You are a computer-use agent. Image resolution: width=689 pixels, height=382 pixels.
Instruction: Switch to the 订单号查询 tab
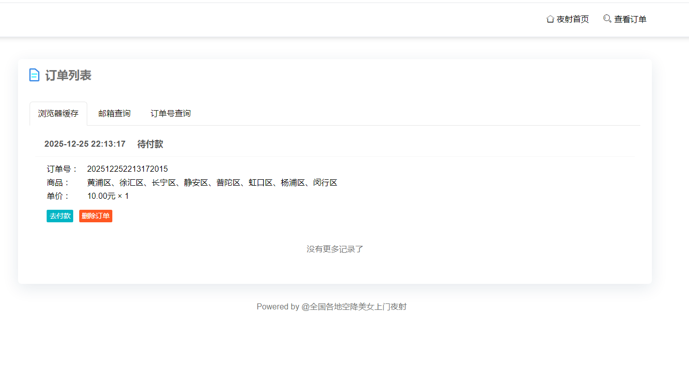pos(170,113)
